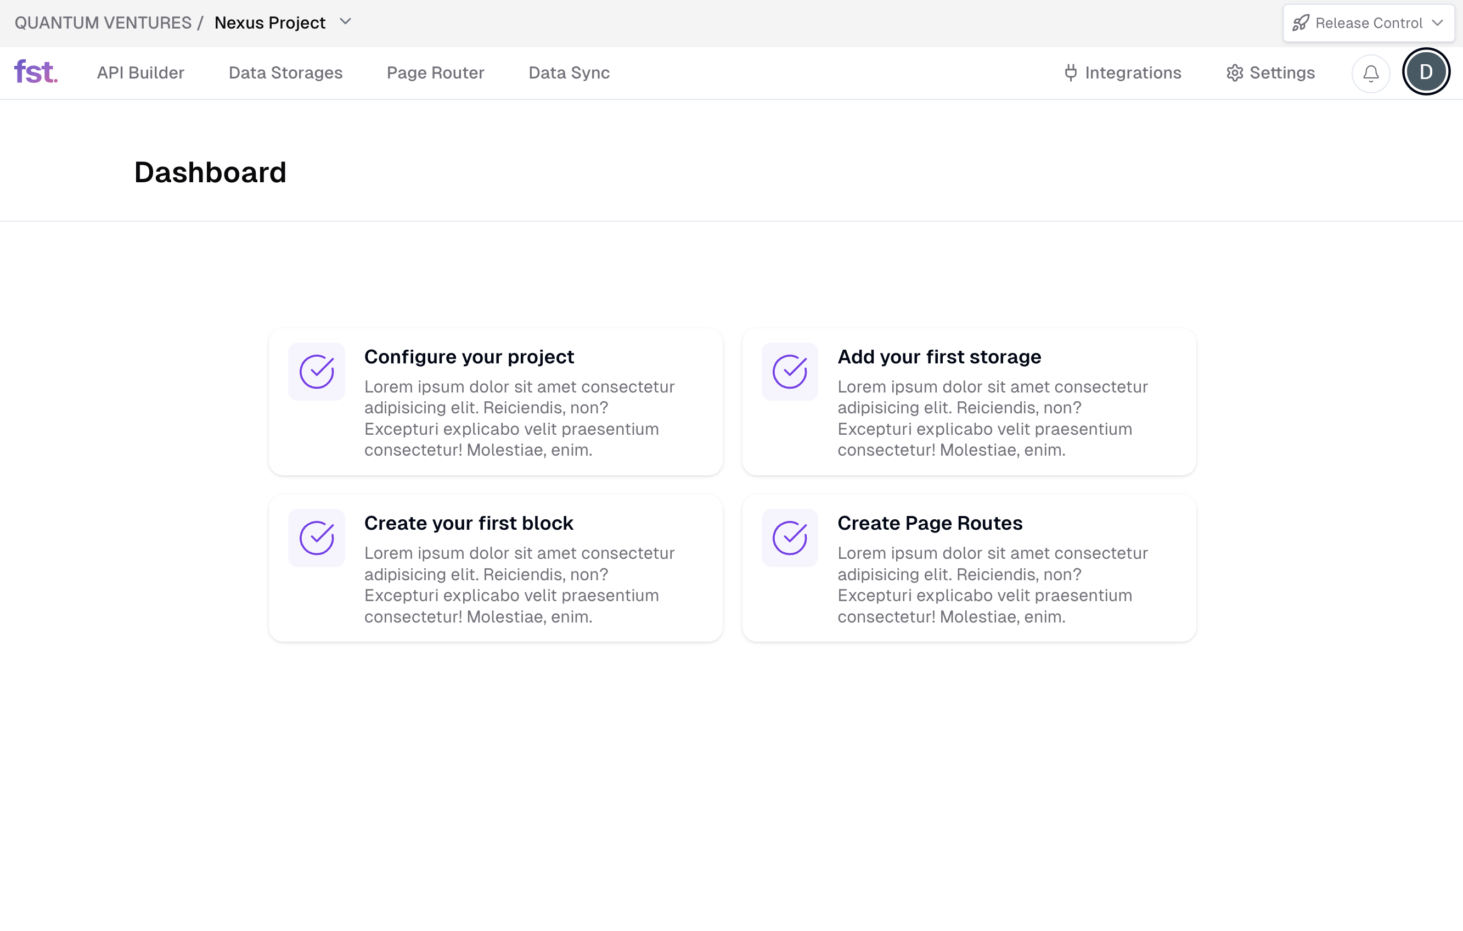This screenshot has width=1463, height=931.
Task: Click the notification bell icon
Action: 1370,73
